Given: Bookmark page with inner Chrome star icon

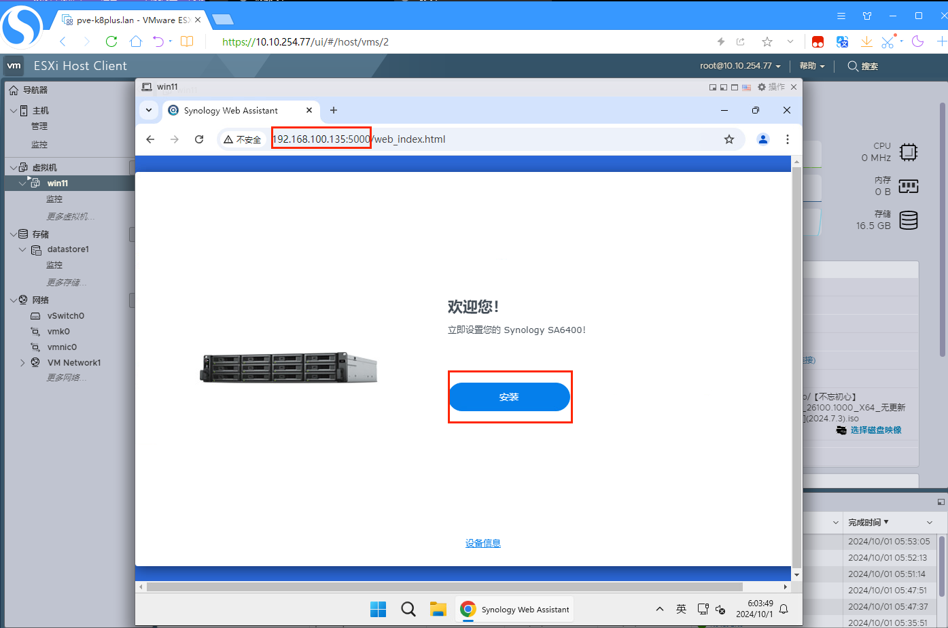Looking at the screenshot, I should pyautogui.click(x=729, y=139).
